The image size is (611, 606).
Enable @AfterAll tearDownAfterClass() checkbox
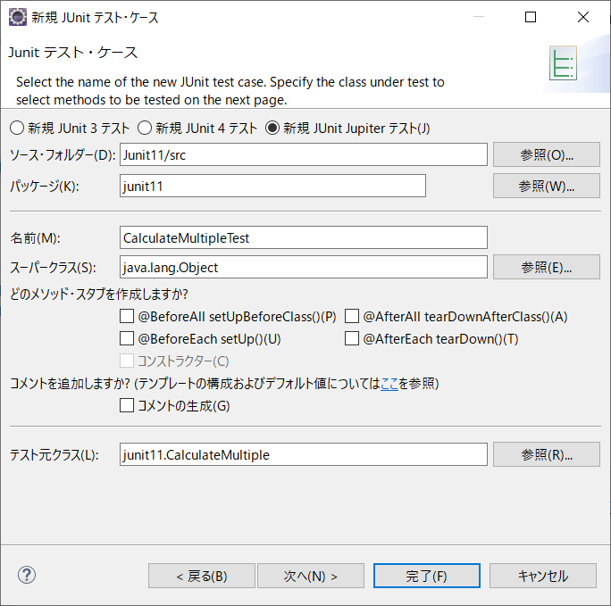[352, 316]
